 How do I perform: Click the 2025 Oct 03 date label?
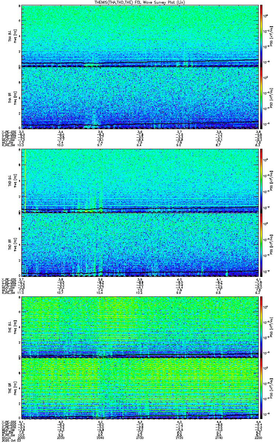pos(8,441)
